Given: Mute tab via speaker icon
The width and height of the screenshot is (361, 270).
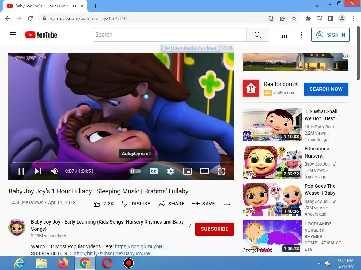Looking at the screenshot, I should pos(74,6).
